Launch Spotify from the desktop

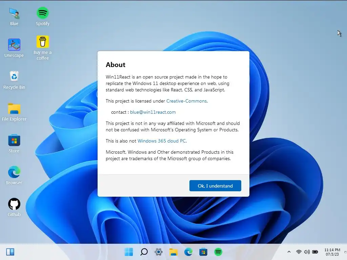pos(42,16)
